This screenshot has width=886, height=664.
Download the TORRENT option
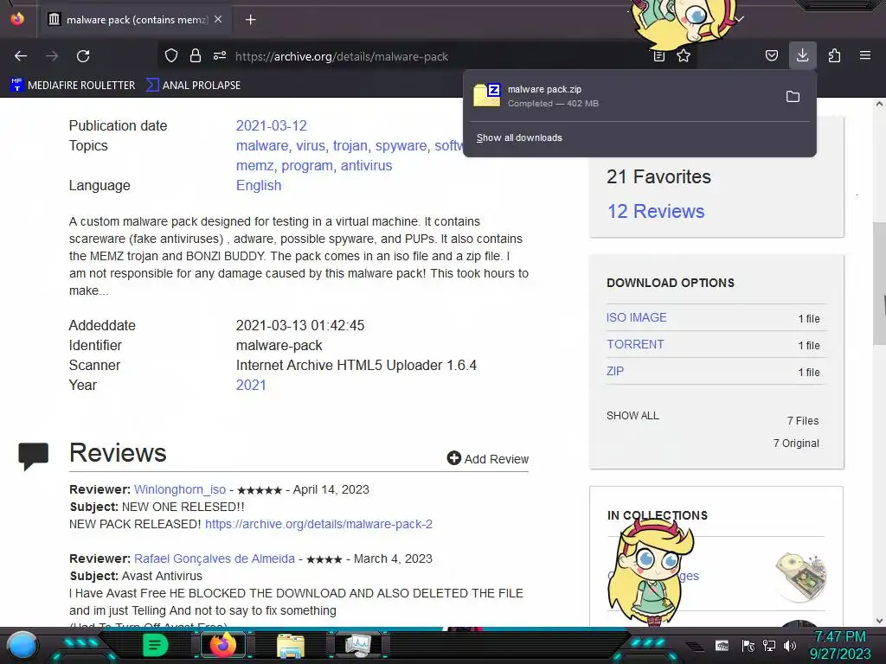(x=635, y=344)
